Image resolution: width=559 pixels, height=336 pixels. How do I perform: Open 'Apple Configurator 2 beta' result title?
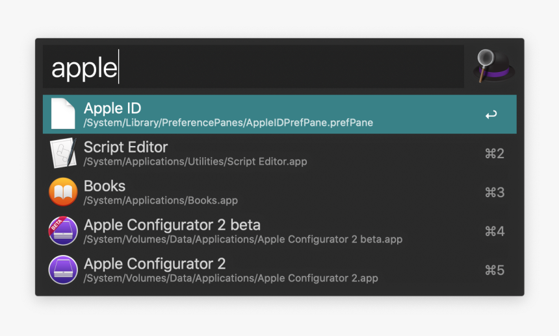(x=172, y=225)
